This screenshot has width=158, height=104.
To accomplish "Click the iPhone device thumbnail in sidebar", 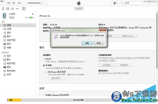I will point(4,16).
